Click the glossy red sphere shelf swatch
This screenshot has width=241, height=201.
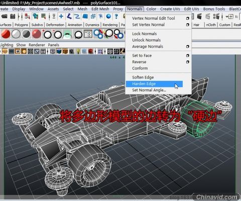click(x=36, y=34)
